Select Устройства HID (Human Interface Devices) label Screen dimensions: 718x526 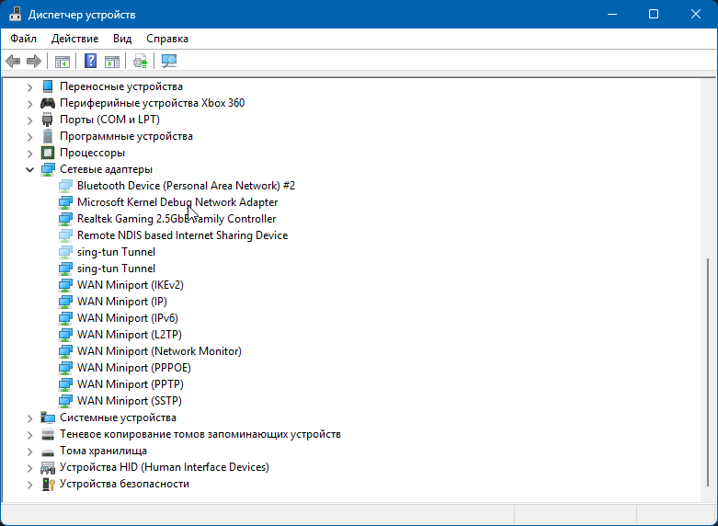(x=164, y=467)
